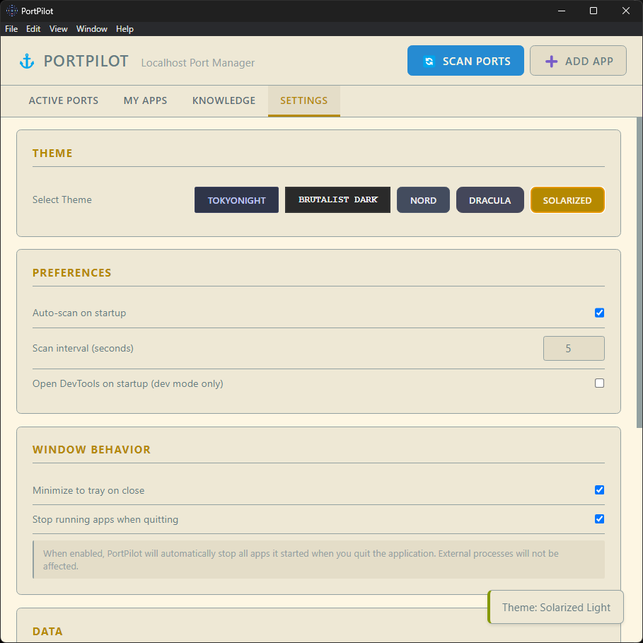Image resolution: width=643 pixels, height=643 pixels.
Task: Open the View menu
Action: pyautogui.click(x=58, y=29)
